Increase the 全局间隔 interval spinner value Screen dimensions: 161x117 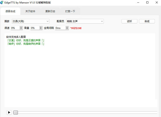click(x=67, y=27)
